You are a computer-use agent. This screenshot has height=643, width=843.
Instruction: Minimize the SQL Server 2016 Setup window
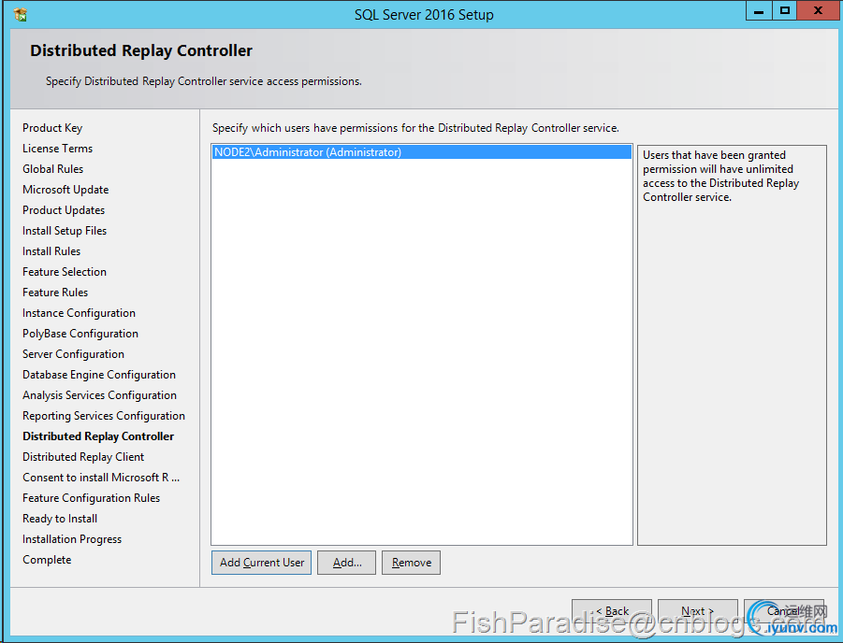click(759, 10)
